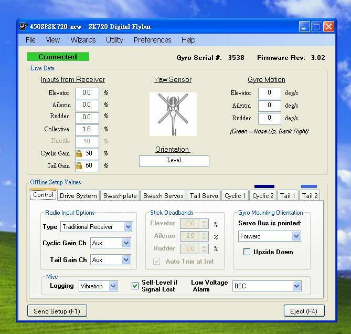This screenshot has height=334, width=351.
Task: Click the Tail Gain lock icon
Action: point(79,166)
